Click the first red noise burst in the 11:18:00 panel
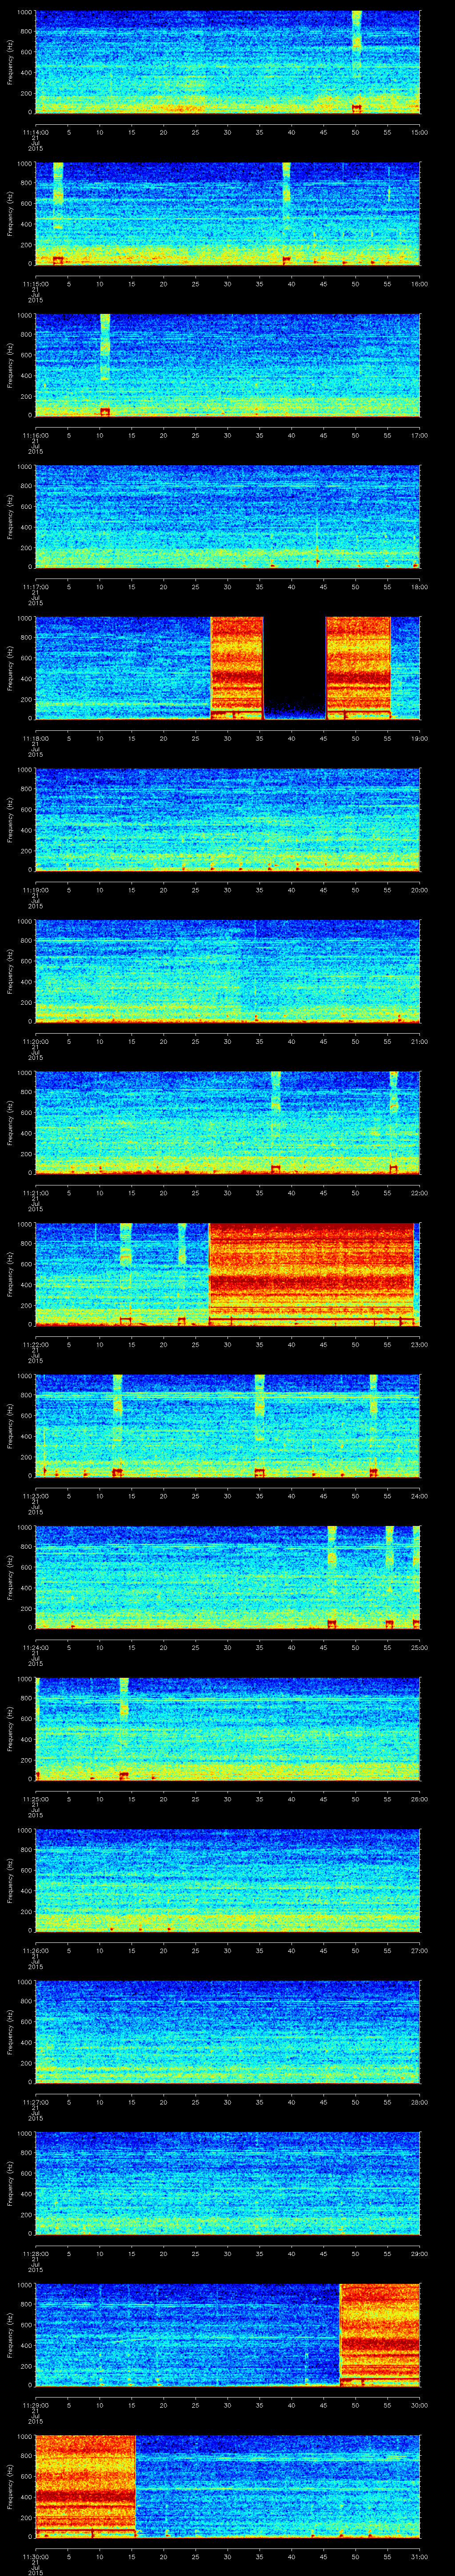The image size is (455, 2576). [237, 668]
